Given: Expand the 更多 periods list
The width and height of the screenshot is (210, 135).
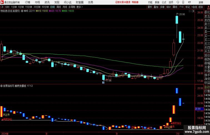Looking at the screenshot, I should point(80,7).
